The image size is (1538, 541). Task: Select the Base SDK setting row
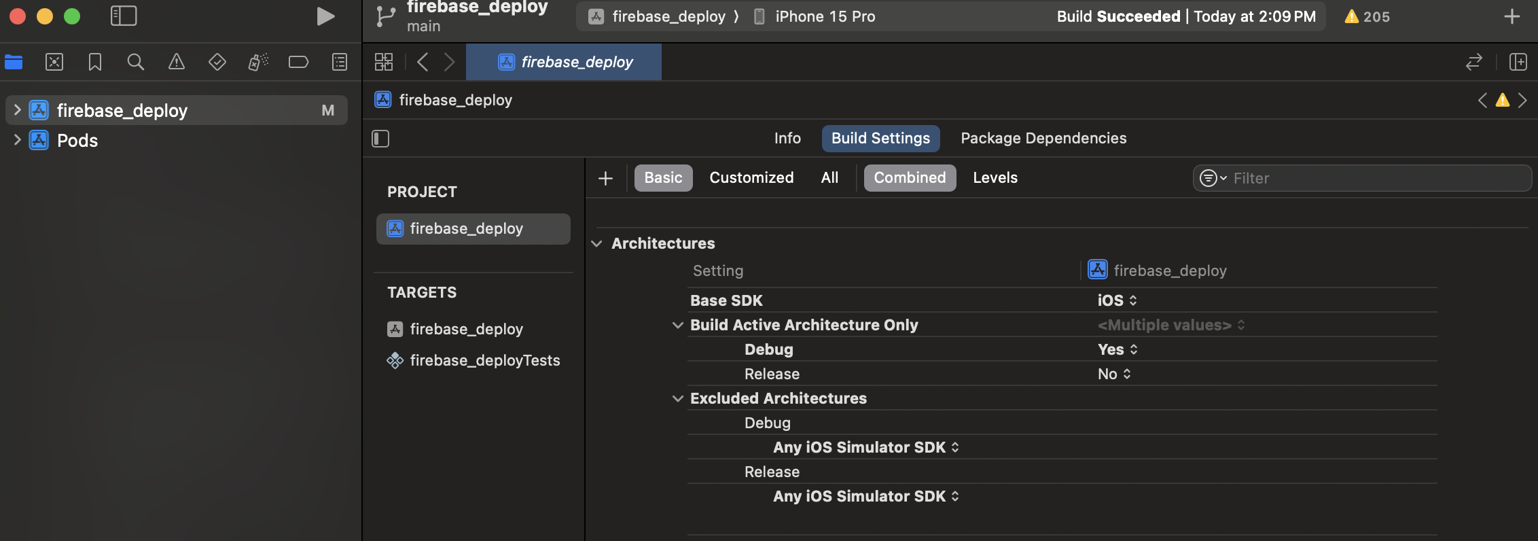pos(1062,300)
